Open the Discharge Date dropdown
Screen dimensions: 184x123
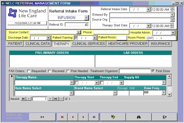[48, 38]
